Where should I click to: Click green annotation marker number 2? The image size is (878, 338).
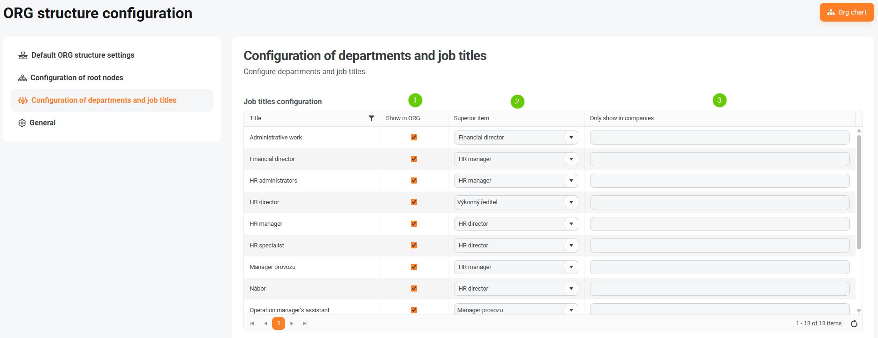(517, 101)
